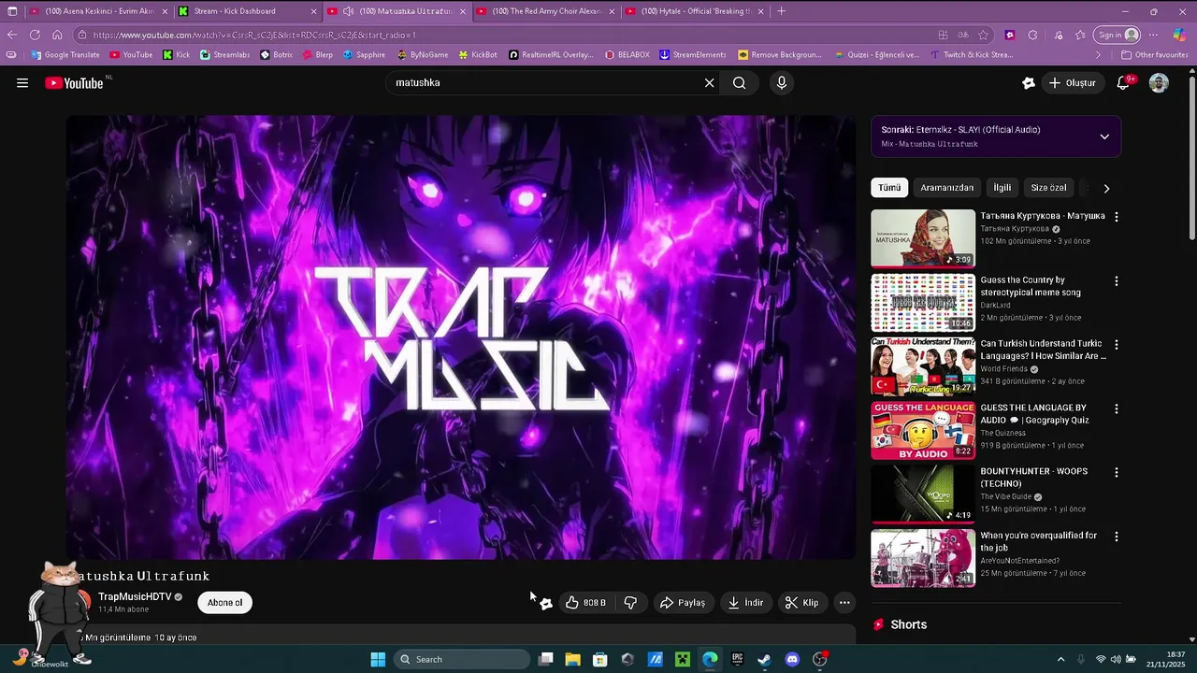Click the Oluştur create button
Screen dimensions: 1197x673
(1072, 83)
